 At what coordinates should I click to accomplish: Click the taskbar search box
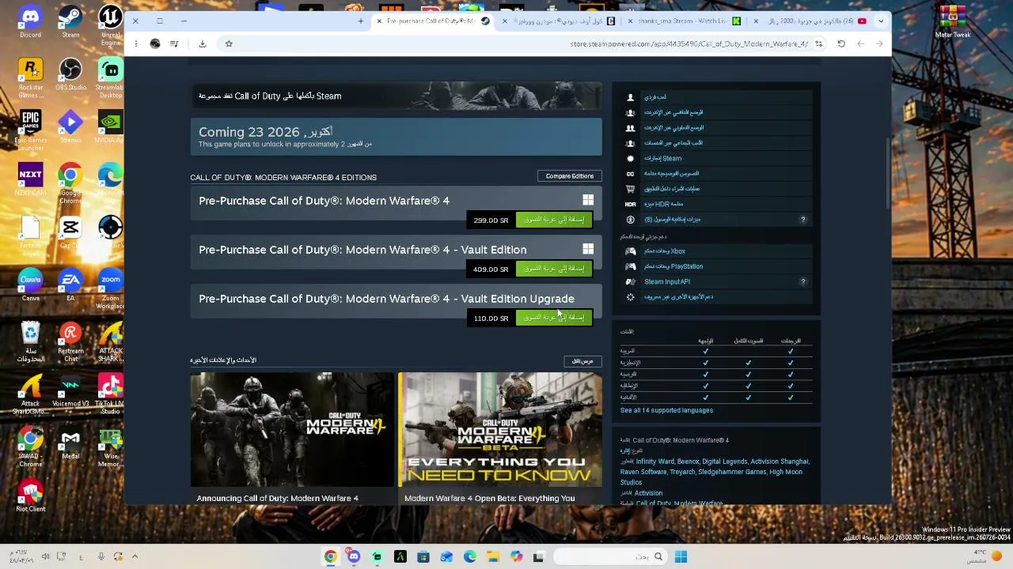tap(609, 556)
